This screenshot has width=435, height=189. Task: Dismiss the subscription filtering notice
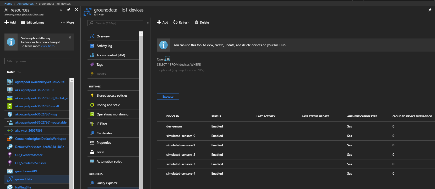pyautogui.click(x=70, y=37)
